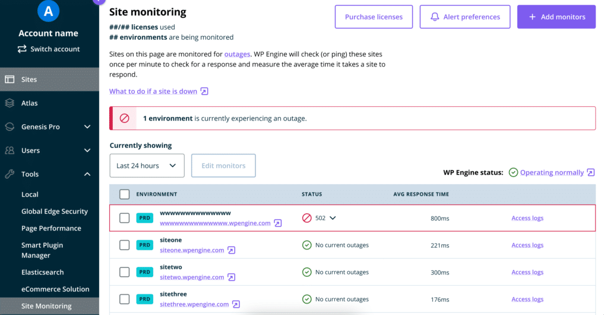Click Switch account text
The width and height of the screenshot is (604, 315).
[x=55, y=49]
